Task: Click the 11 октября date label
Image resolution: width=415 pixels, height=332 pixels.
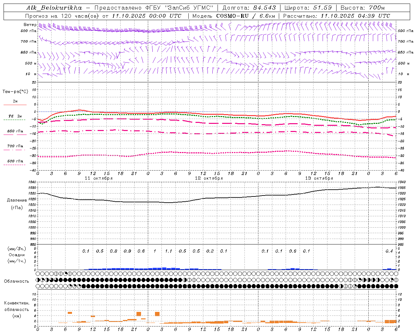Action: (x=99, y=178)
